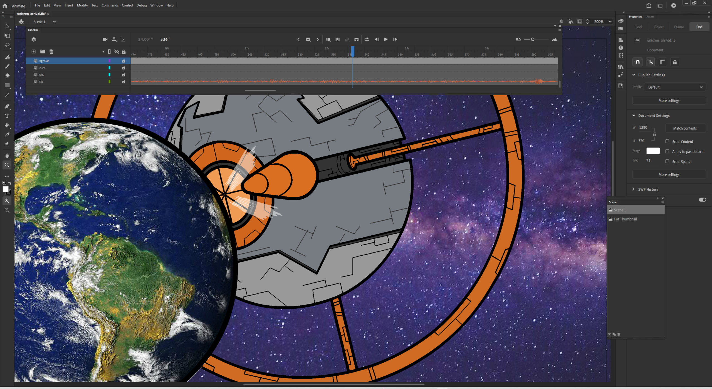The width and height of the screenshot is (712, 389).
Task: Toggle snapping magnet in Properties
Action: [637, 62]
